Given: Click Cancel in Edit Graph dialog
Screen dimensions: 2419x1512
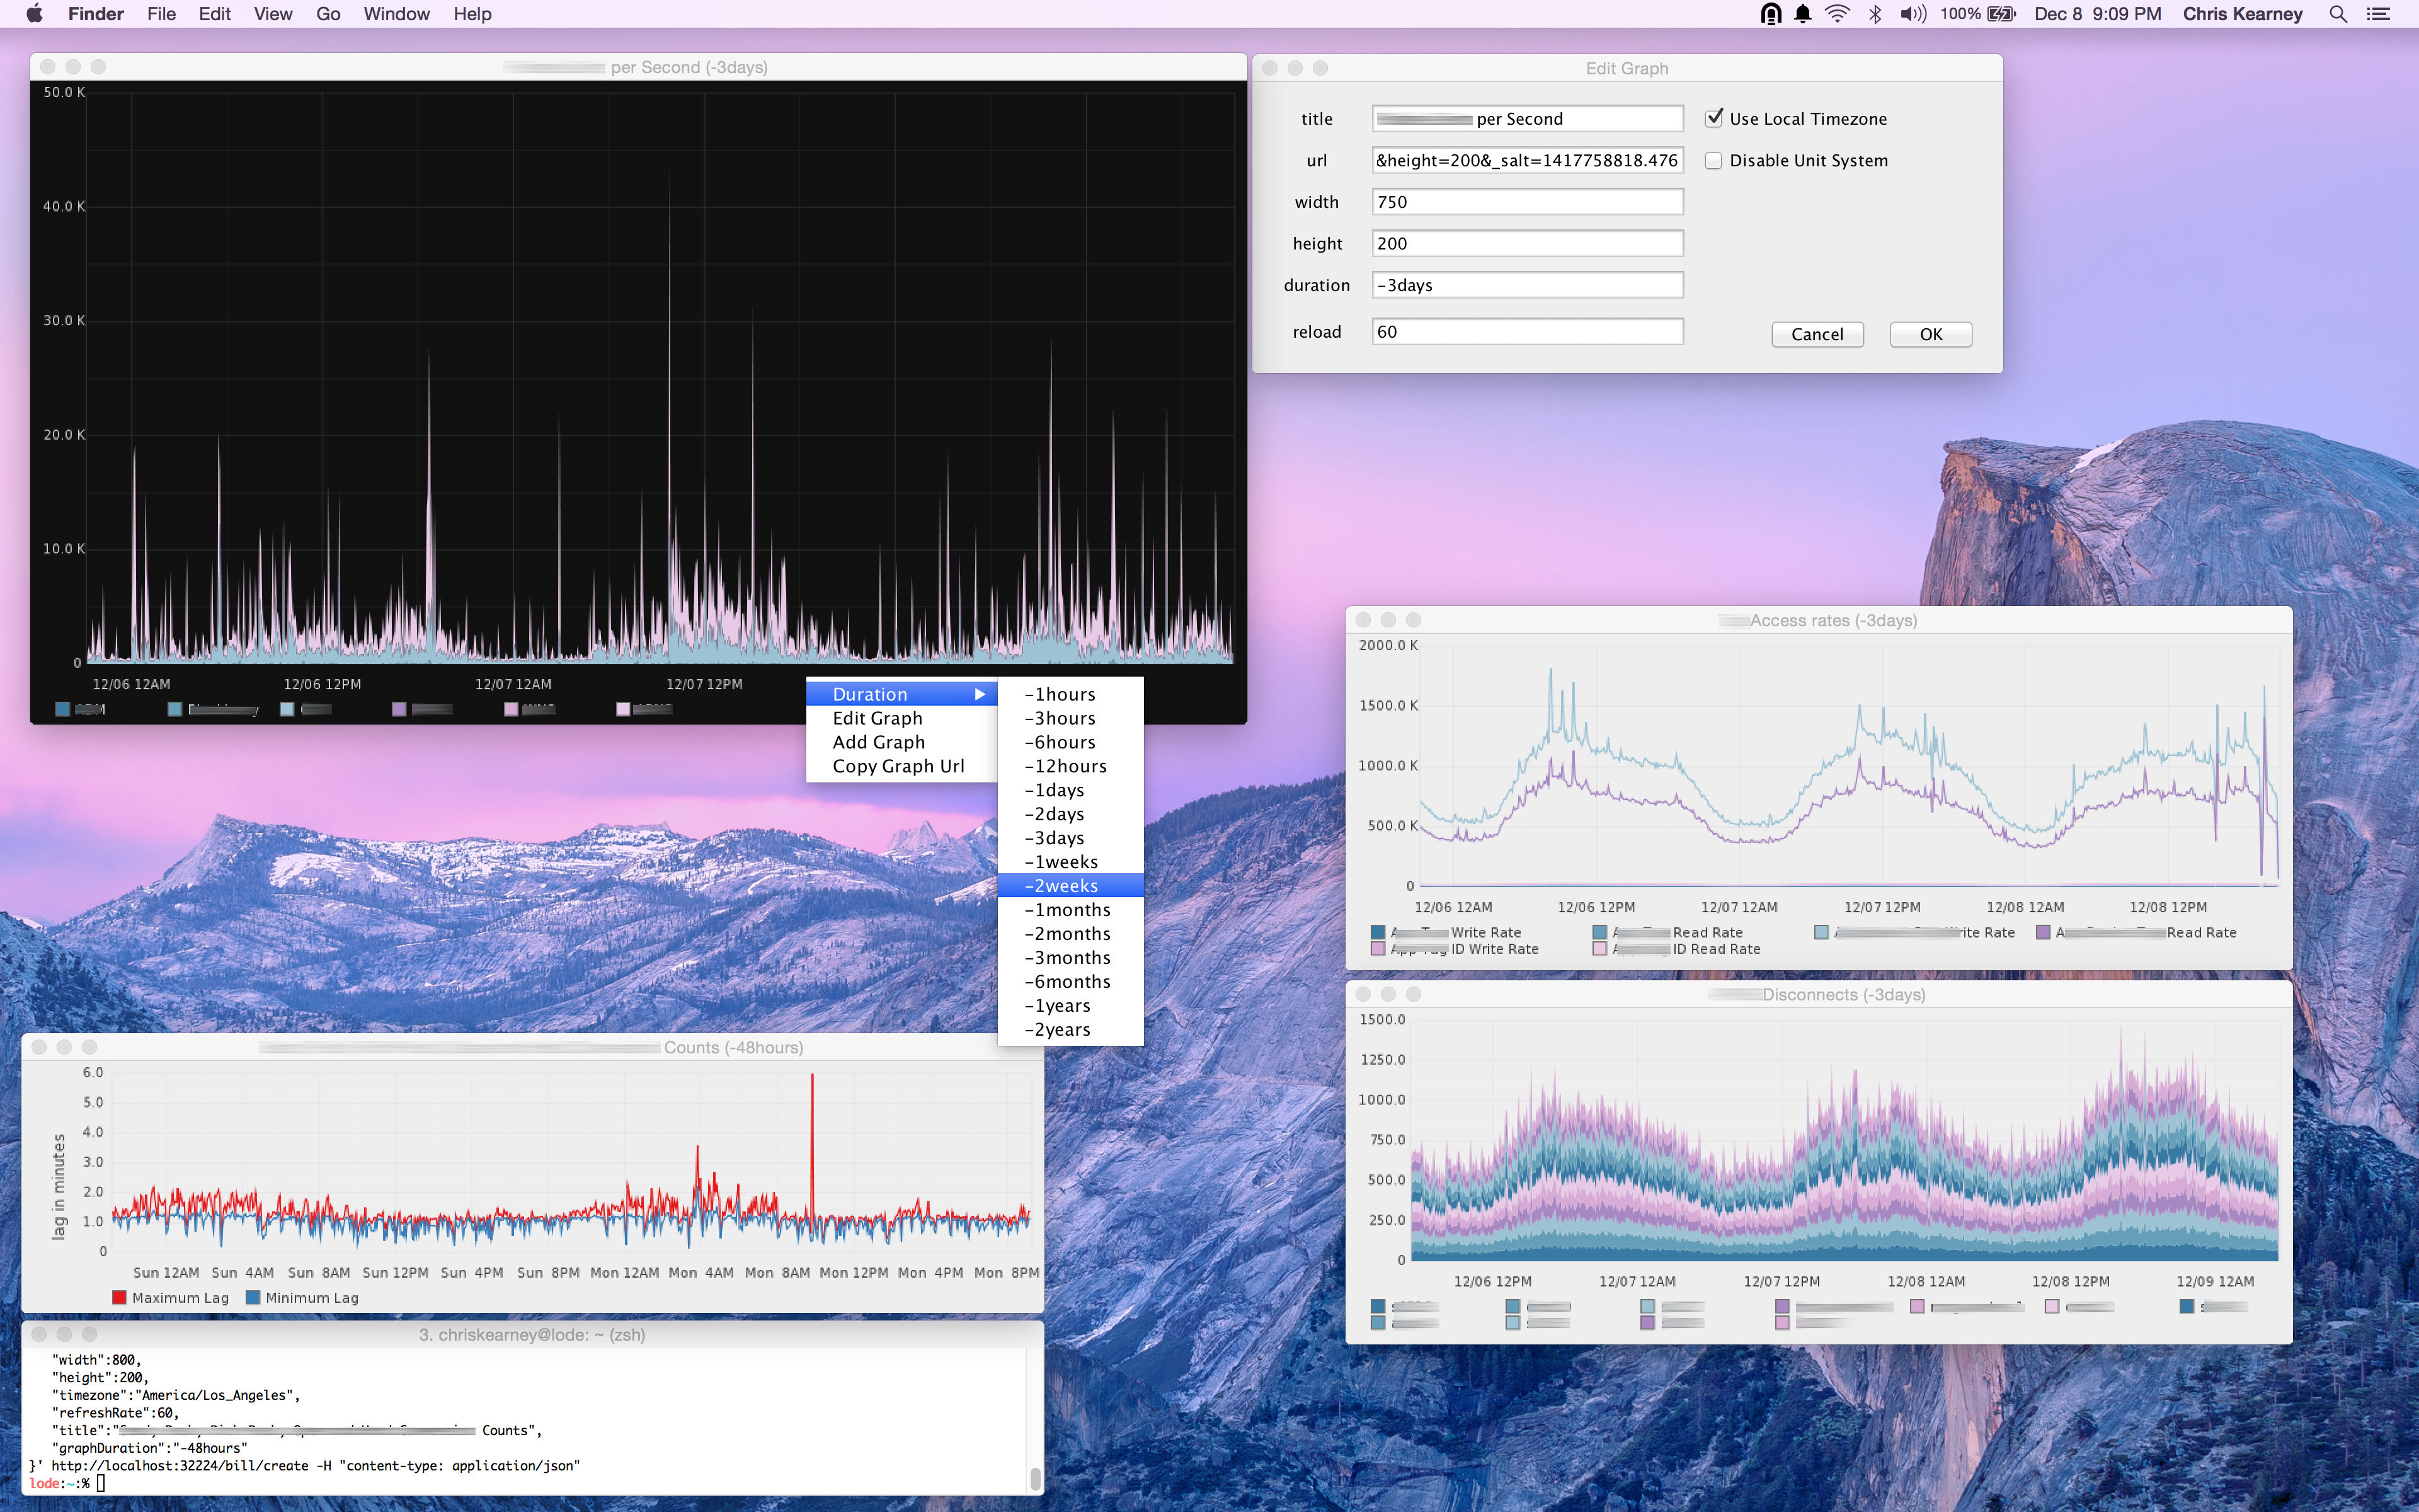Looking at the screenshot, I should 1817,334.
